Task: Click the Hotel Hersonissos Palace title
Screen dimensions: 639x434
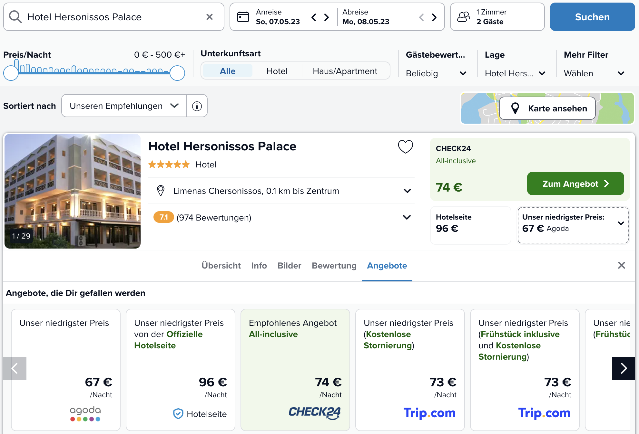Action: pyautogui.click(x=222, y=146)
